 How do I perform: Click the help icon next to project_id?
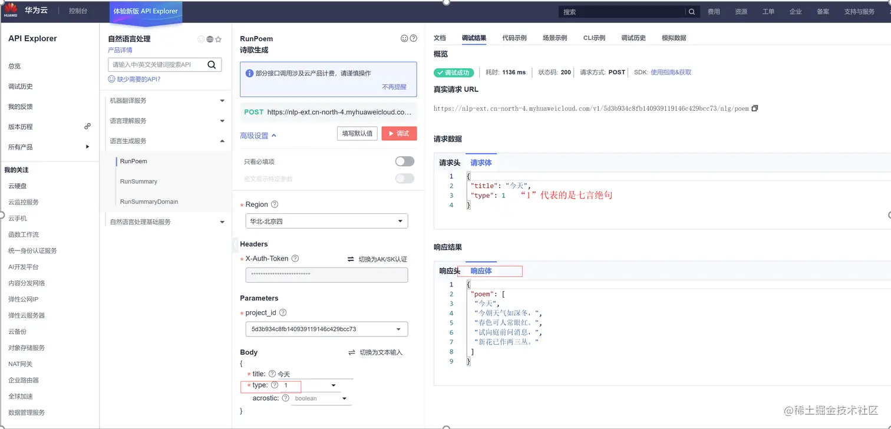tap(283, 313)
